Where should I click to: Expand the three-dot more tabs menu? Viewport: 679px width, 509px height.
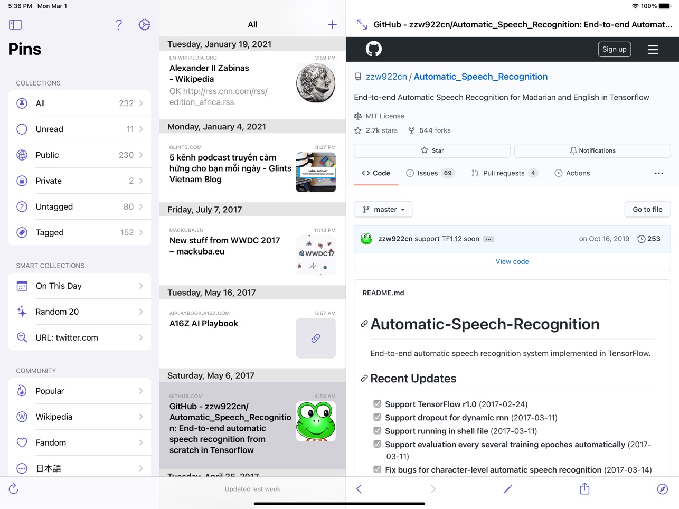[658, 173]
